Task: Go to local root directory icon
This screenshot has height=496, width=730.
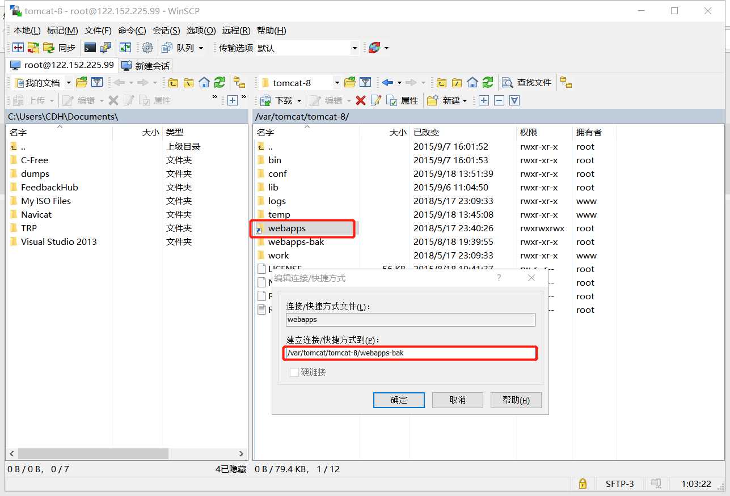Action: pyautogui.click(x=189, y=83)
